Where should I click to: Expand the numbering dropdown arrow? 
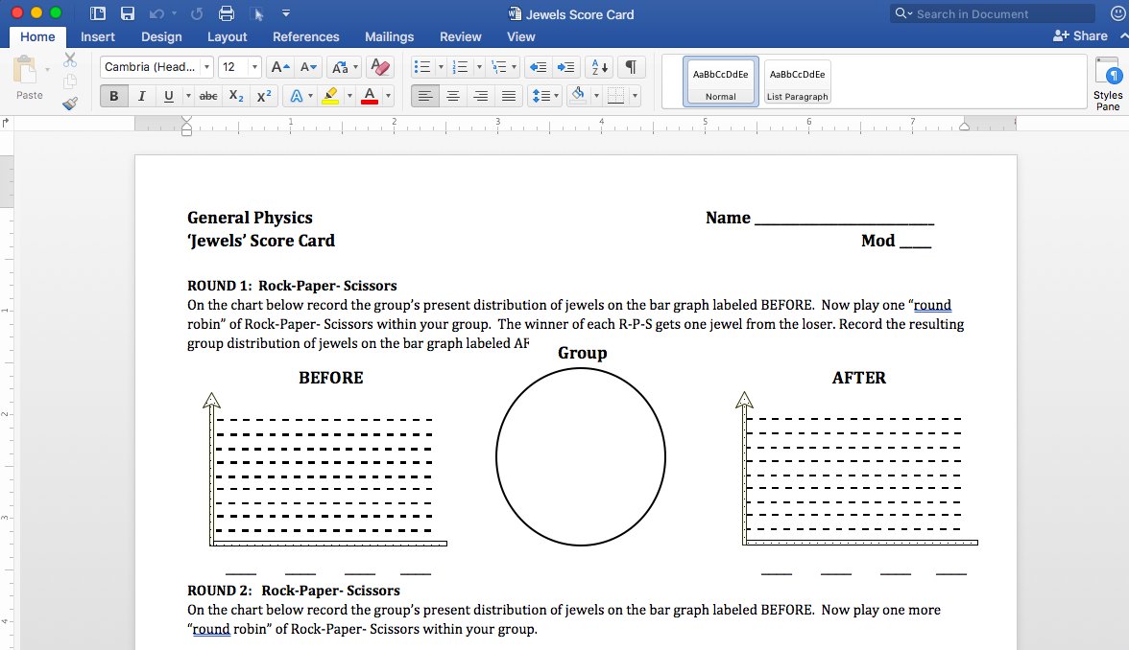(x=479, y=67)
